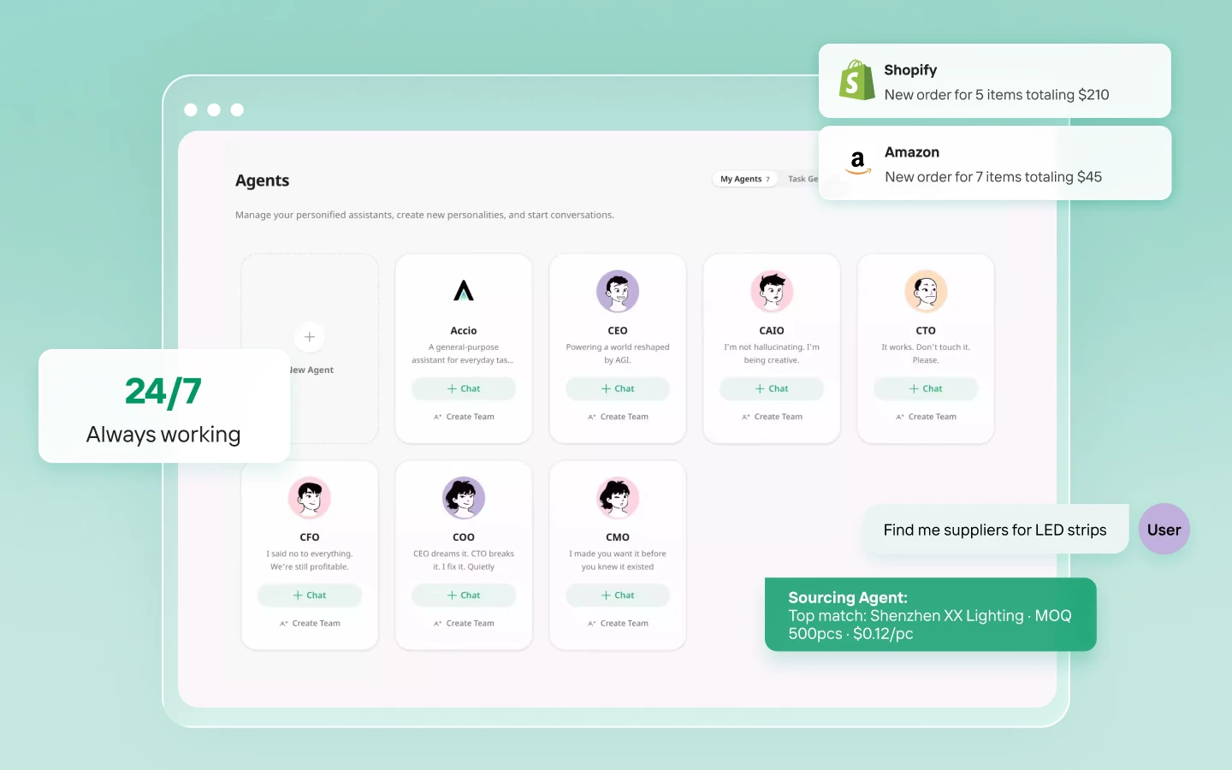Open the CMO agent avatar
This screenshot has width=1232, height=770.
(618, 498)
